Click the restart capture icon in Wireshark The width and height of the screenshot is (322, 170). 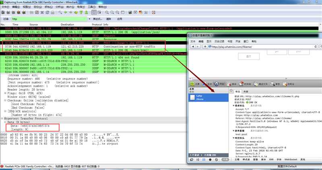(x=24, y=12)
